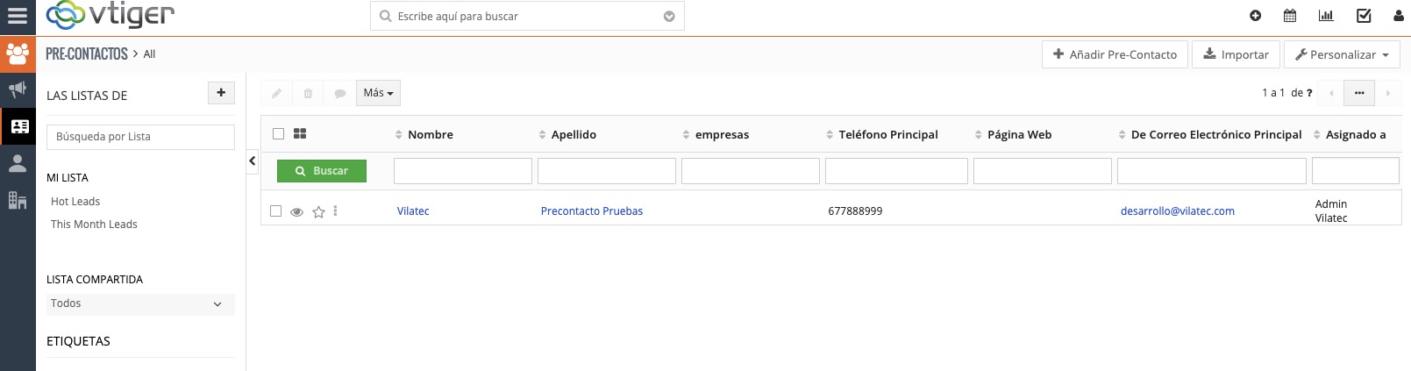1411x371 pixels.
Task: Open the calendar icon in top bar
Action: 1290,16
